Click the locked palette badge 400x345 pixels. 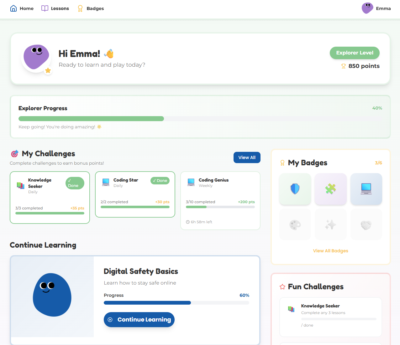(295, 224)
